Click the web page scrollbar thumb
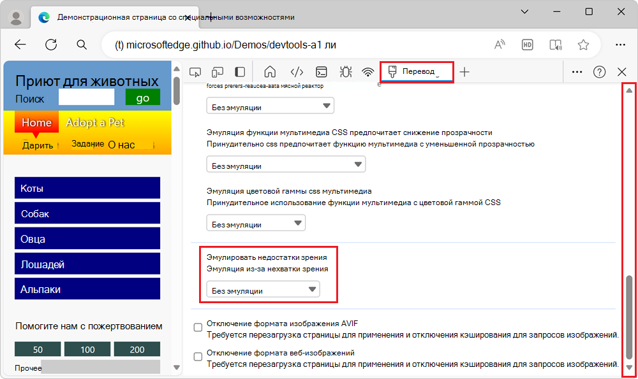 click(177, 90)
